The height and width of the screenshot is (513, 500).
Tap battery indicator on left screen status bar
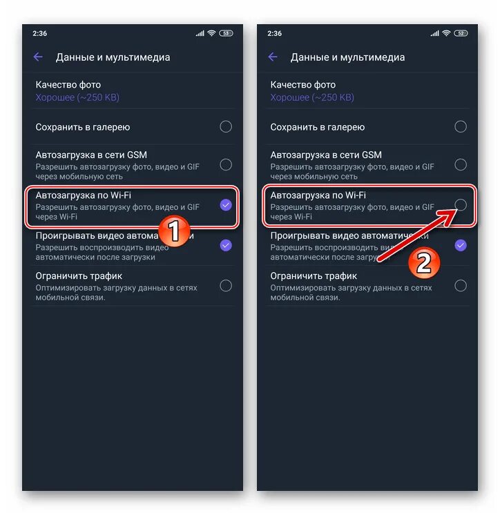pyautogui.click(x=226, y=33)
